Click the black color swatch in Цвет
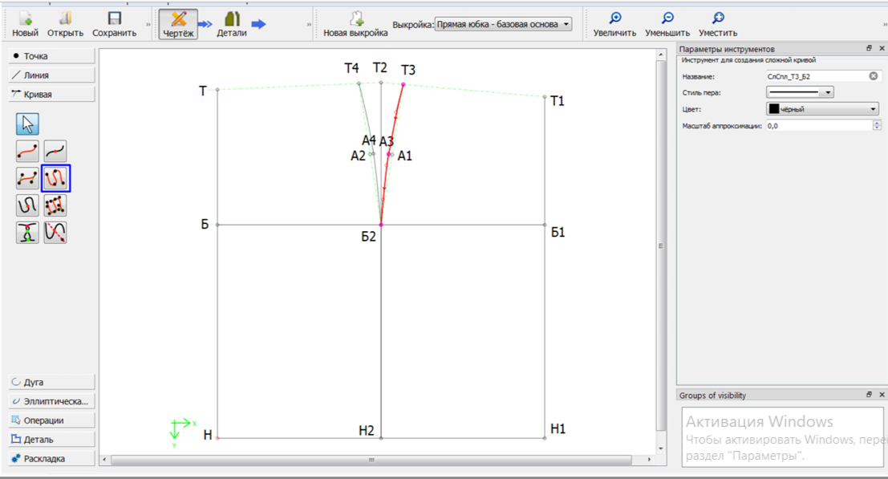This screenshot has width=888, height=479. [x=773, y=108]
